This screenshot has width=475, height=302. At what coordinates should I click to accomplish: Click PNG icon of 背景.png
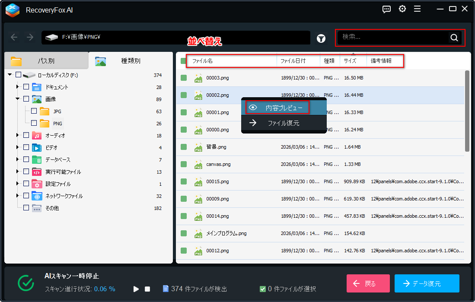[198, 147]
